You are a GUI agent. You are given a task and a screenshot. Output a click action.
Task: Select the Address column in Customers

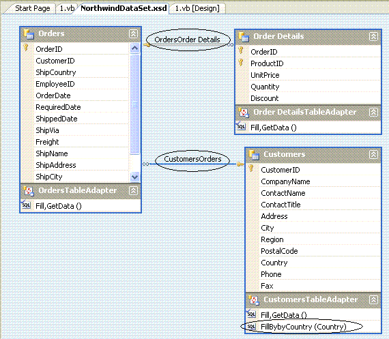point(274,216)
